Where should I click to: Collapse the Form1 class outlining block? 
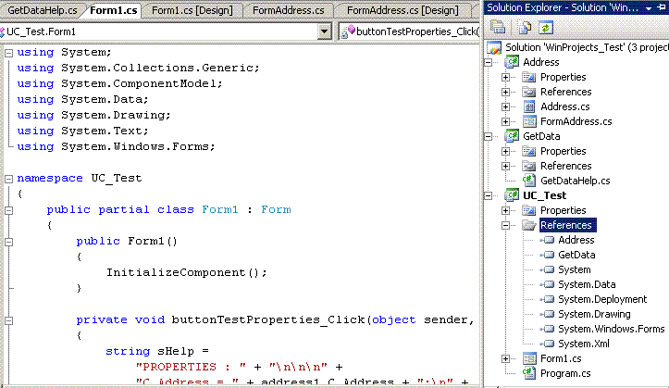(x=8, y=210)
